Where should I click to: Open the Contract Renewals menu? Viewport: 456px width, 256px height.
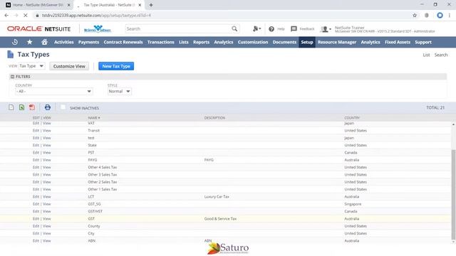pyautogui.click(x=123, y=42)
